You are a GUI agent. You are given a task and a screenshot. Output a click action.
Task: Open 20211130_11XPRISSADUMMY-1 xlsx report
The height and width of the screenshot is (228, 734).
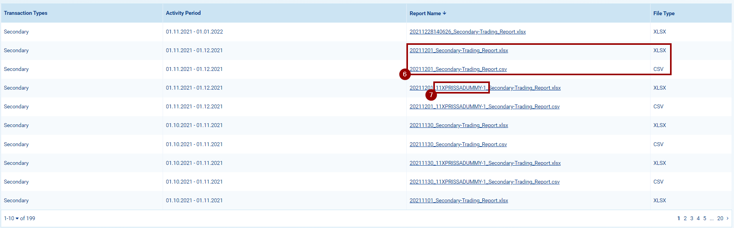pyautogui.click(x=485, y=163)
